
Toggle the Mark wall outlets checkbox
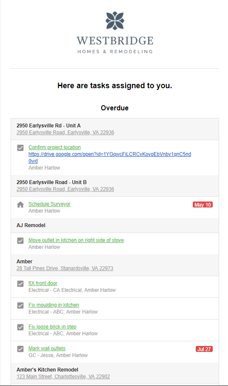[x=20, y=349]
